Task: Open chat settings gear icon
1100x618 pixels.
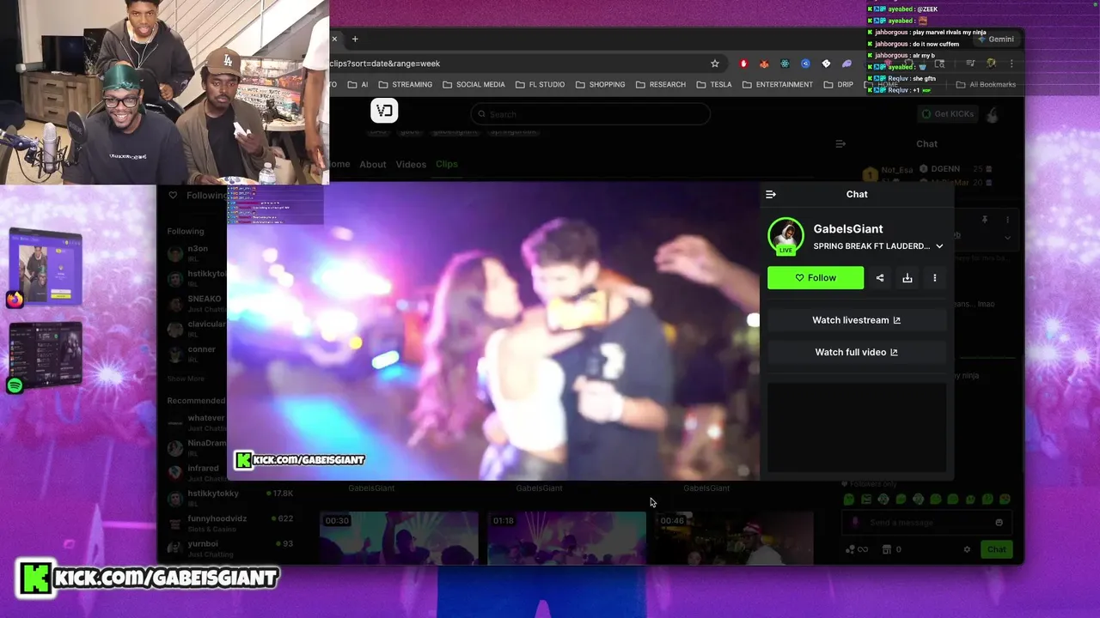Action: [x=967, y=549]
